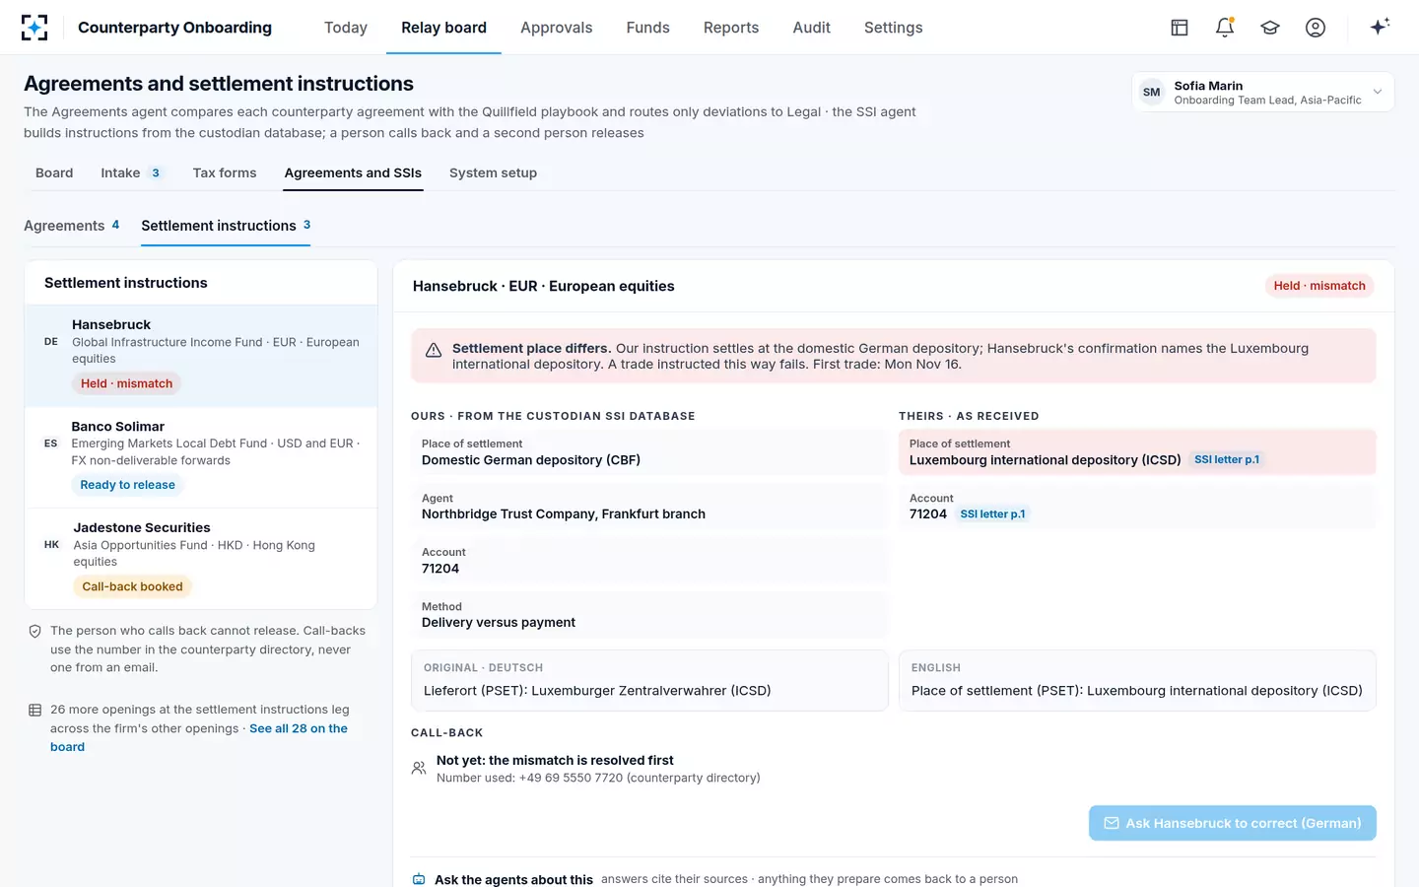Click the shield icon beside call-back rule
Viewport: 1419px width, 887px height.
pyautogui.click(x=34, y=631)
